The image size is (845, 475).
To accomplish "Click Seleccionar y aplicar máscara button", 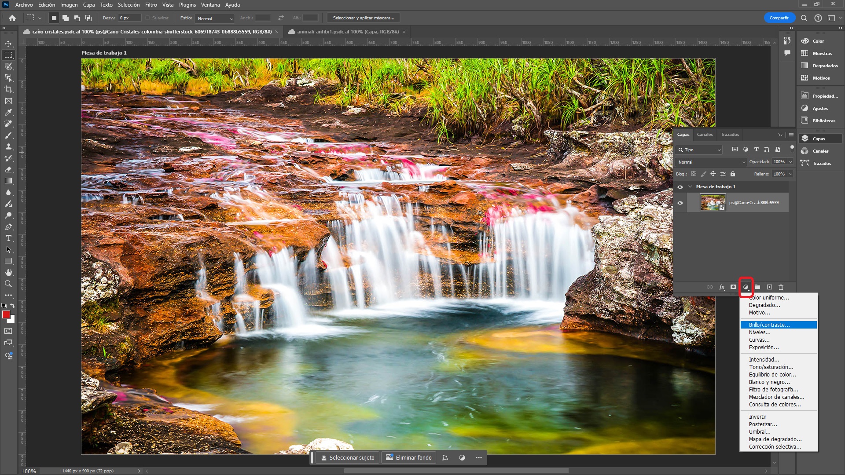I will pos(364,18).
